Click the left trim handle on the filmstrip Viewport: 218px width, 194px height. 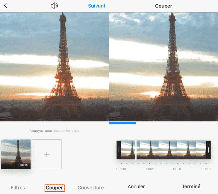(119, 150)
